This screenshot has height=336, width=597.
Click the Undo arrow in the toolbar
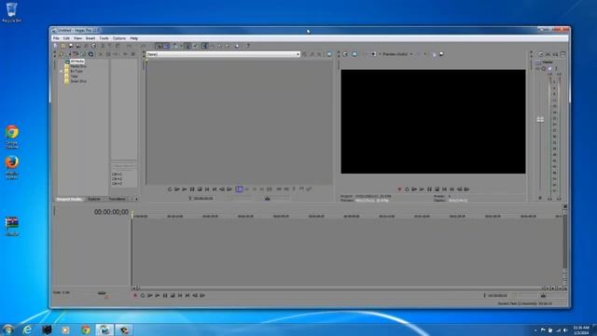130,46
